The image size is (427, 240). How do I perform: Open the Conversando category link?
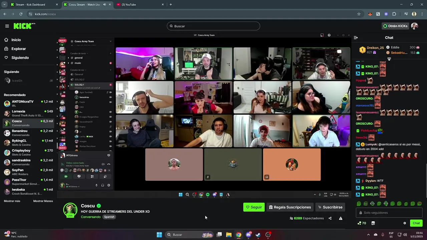[x=90, y=217]
